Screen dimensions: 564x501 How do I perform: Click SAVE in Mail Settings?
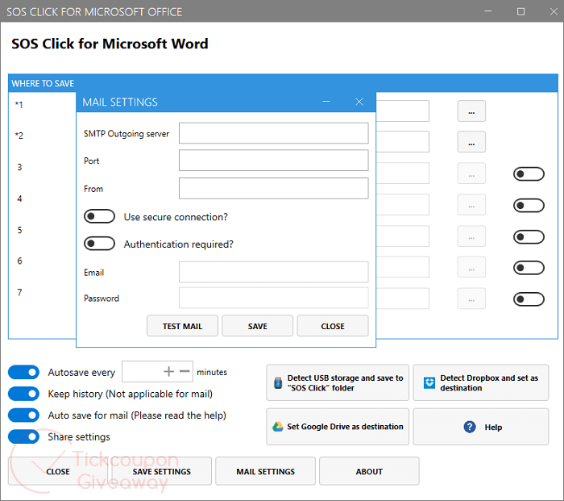point(258,326)
